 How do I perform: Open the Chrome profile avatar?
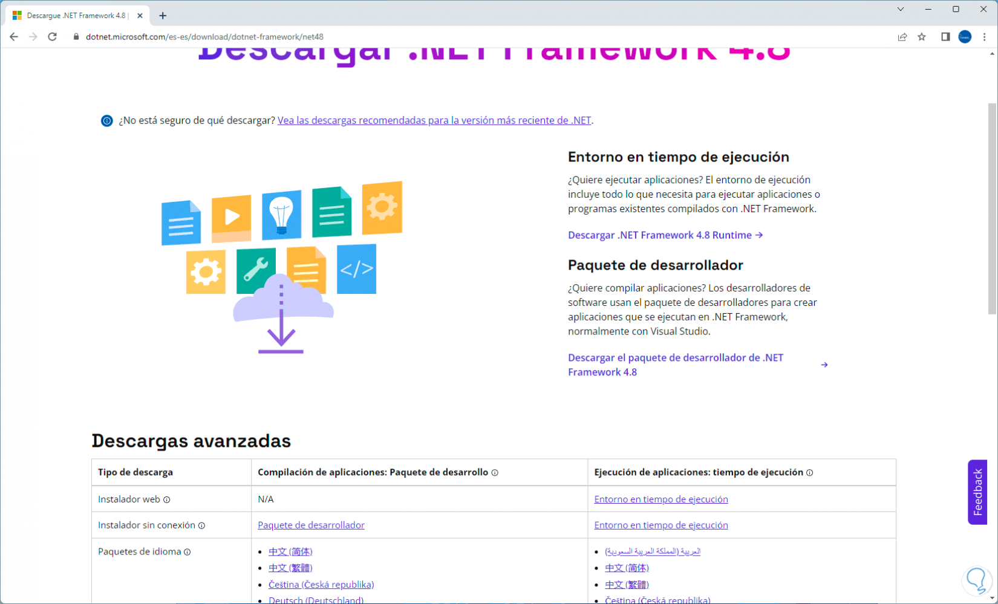tap(965, 37)
